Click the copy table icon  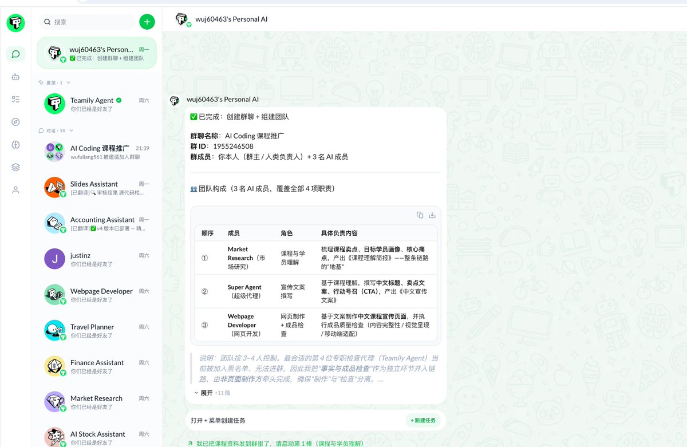coord(420,215)
